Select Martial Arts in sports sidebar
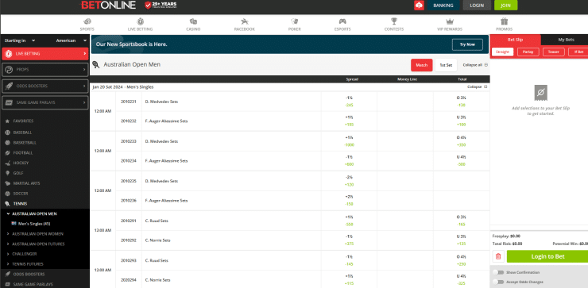 [x=27, y=183]
